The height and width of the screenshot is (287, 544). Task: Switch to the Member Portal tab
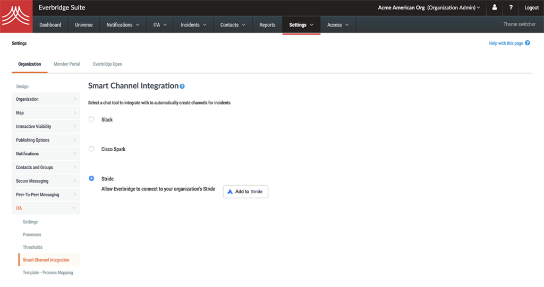[67, 64]
